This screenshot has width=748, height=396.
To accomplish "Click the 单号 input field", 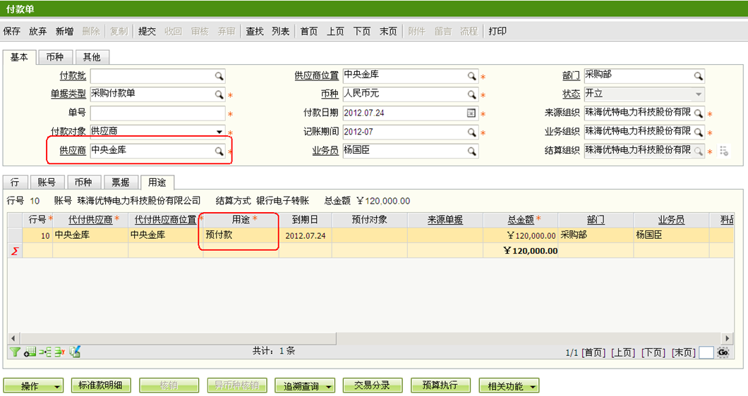I will pyautogui.click(x=157, y=113).
